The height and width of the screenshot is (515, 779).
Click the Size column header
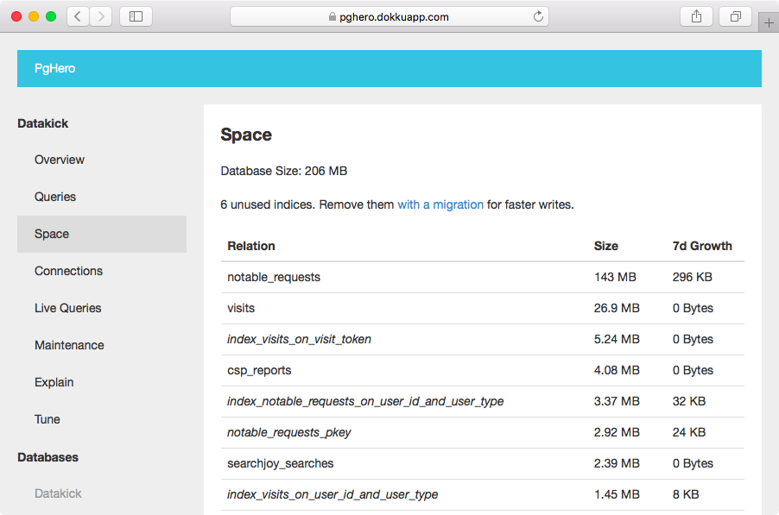click(x=606, y=246)
